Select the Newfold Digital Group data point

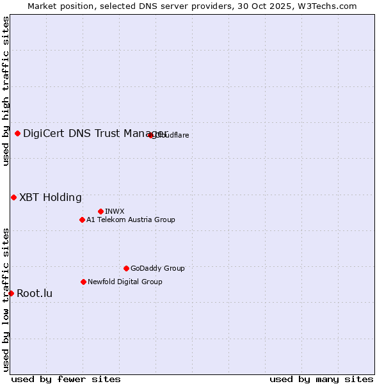(x=83, y=282)
